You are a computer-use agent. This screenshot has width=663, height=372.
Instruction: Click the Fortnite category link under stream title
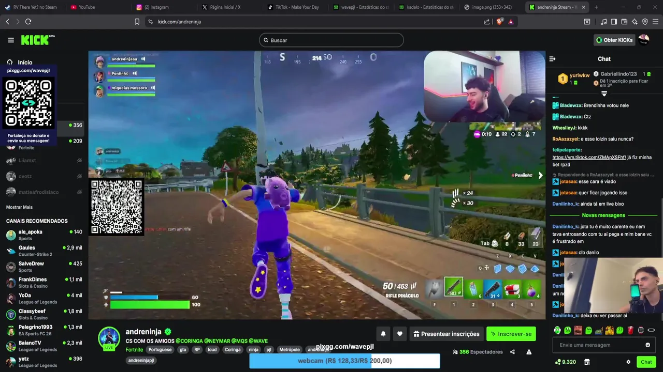[x=134, y=350]
